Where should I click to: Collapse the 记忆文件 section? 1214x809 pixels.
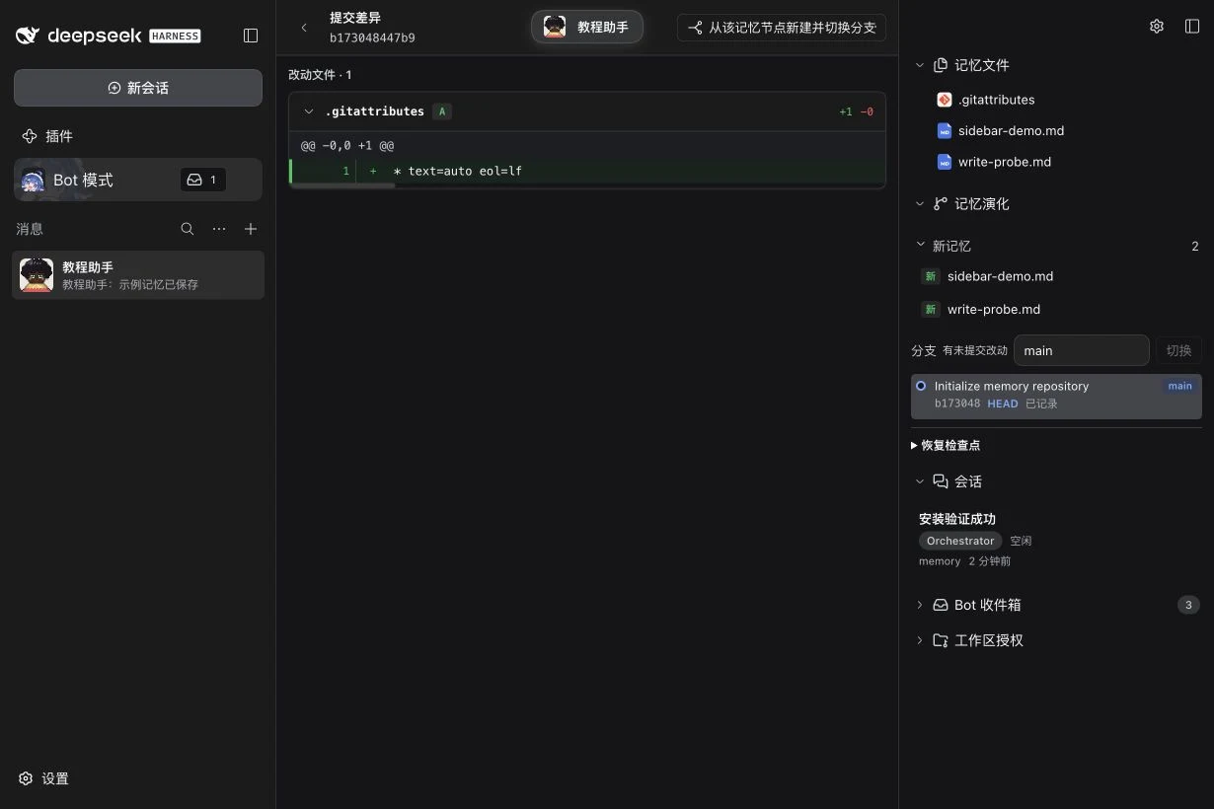pyautogui.click(x=920, y=65)
